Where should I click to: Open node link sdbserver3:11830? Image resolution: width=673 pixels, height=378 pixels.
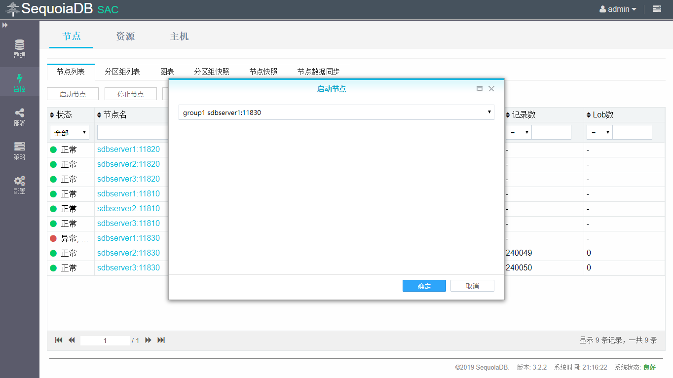point(128,267)
